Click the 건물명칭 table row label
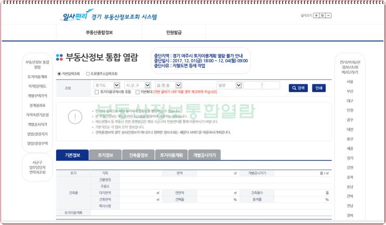 click(x=105, y=180)
